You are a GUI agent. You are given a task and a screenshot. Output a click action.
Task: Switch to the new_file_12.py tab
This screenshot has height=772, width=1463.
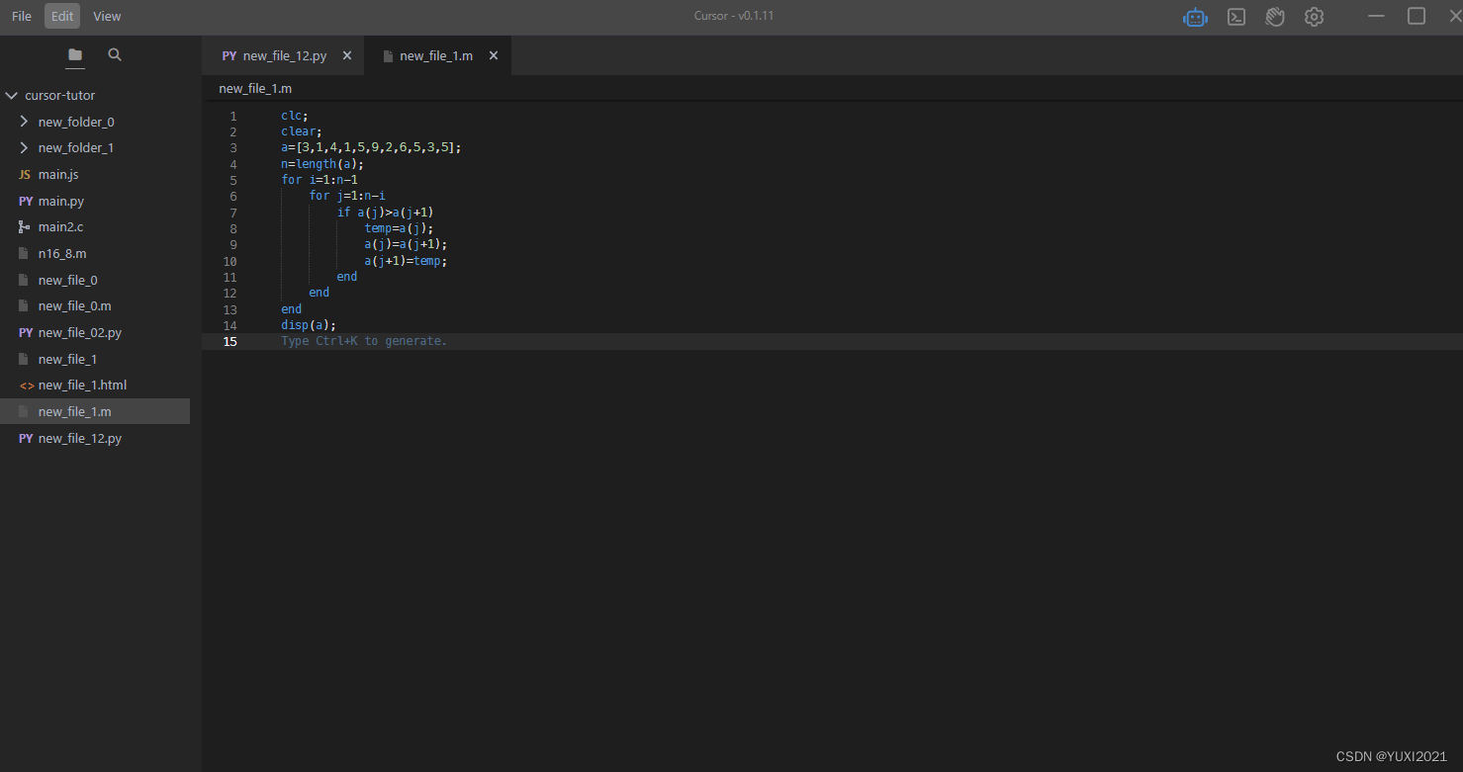285,56
